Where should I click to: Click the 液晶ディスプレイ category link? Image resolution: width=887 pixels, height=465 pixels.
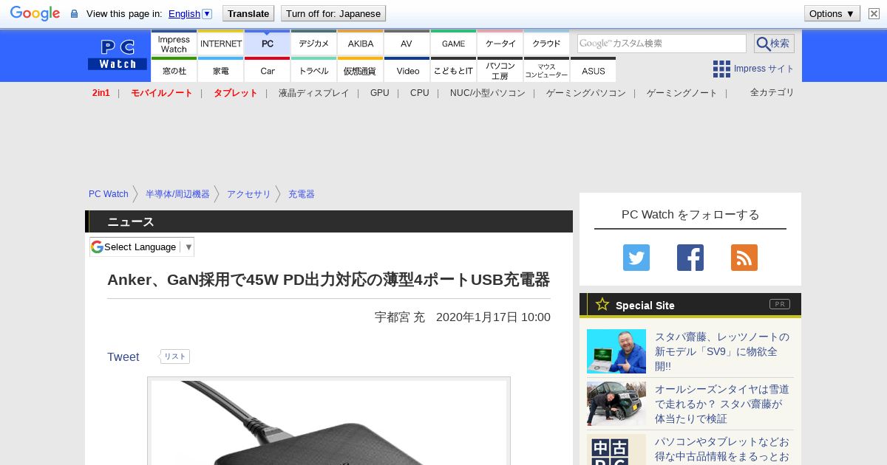click(313, 93)
